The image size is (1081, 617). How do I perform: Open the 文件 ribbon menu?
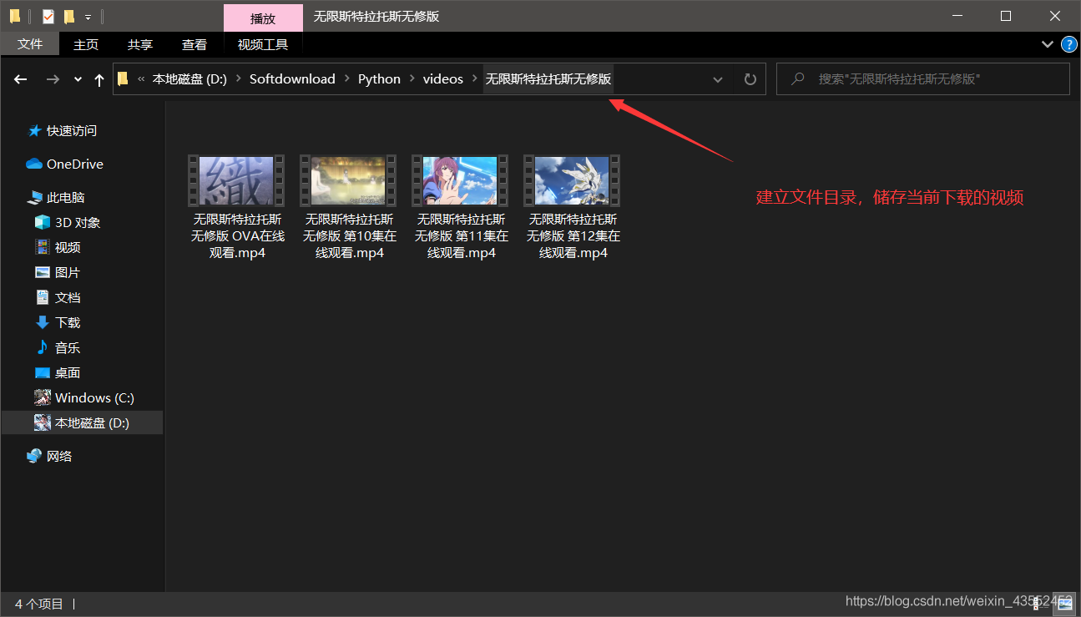pyautogui.click(x=30, y=44)
